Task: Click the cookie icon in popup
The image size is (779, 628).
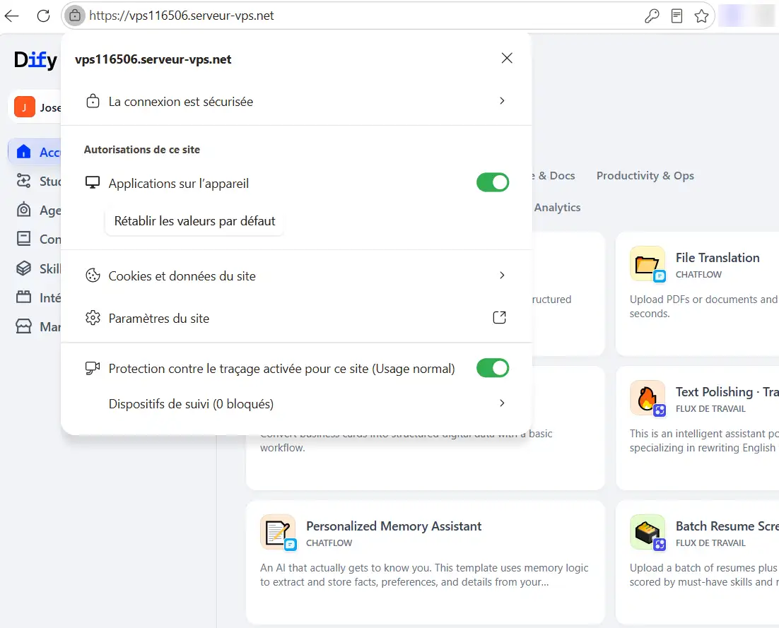Action: click(x=93, y=276)
